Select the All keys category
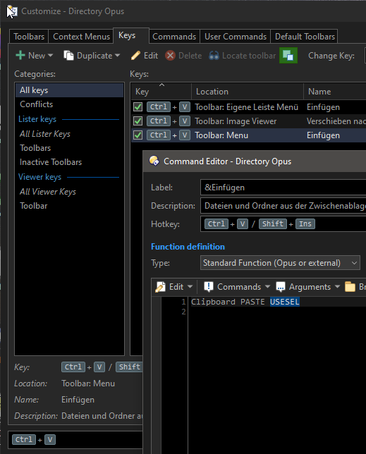 [x=70, y=90]
